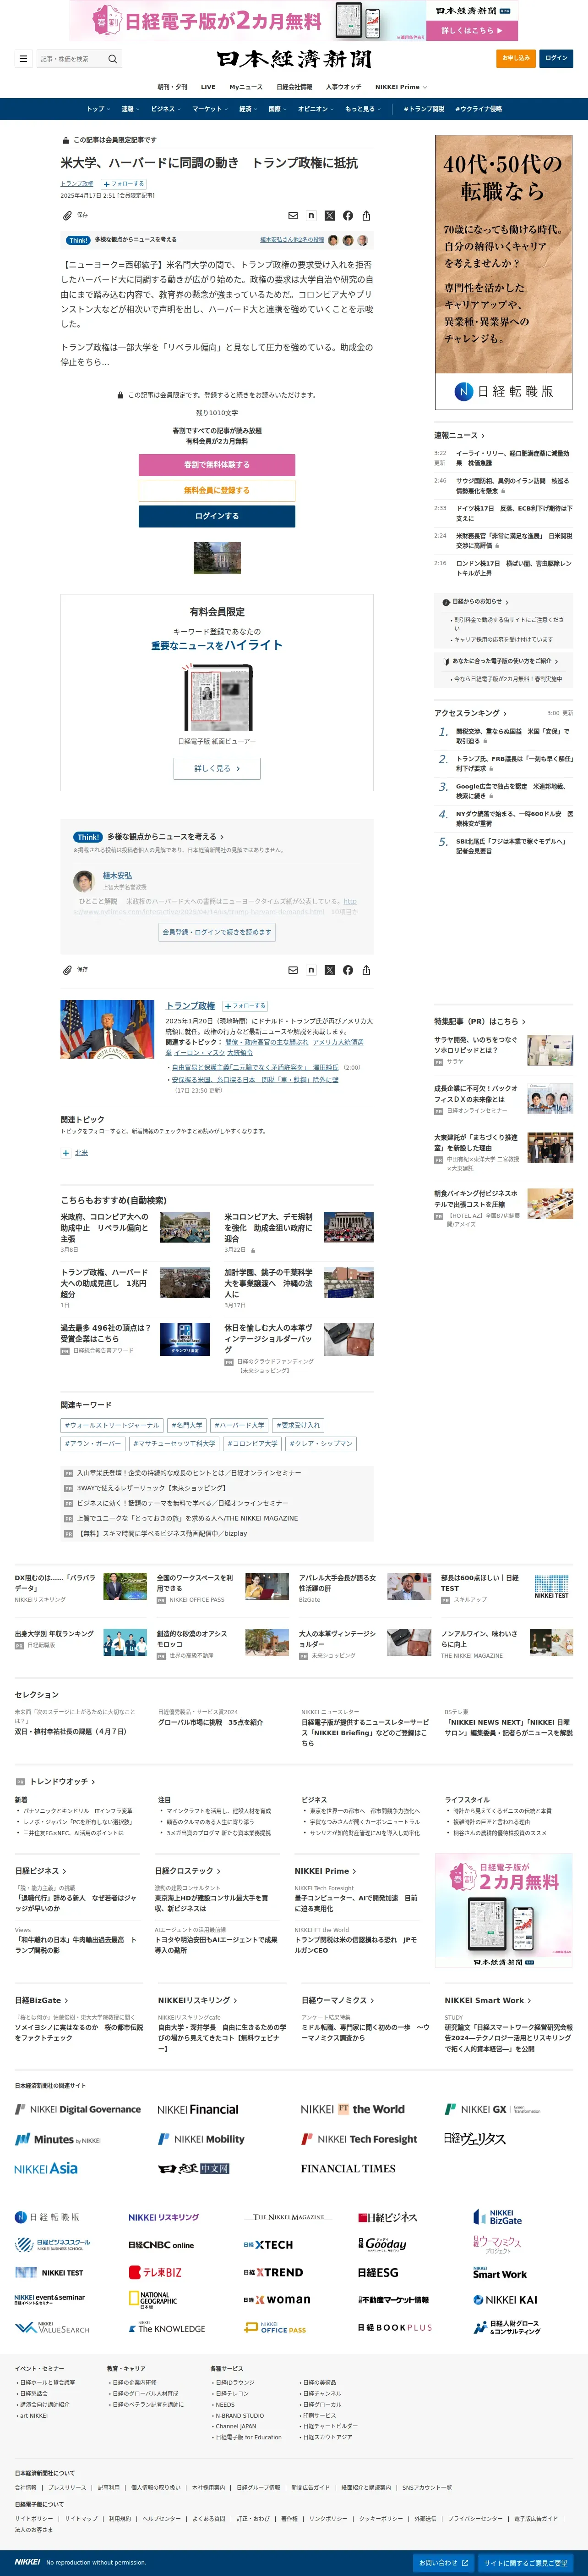Click the email share icon under the headline

click(x=293, y=215)
